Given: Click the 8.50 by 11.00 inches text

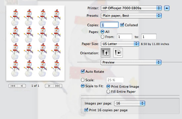Looking at the screenshot, I should pyautogui.click(x=155, y=44).
